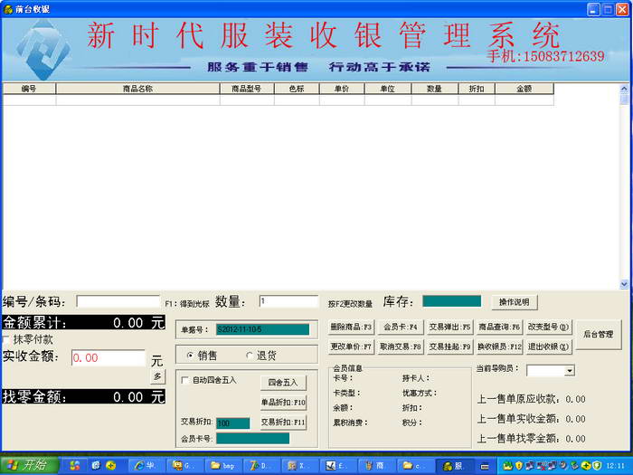The height and width of the screenshot is (475, 633).
Task: Click the D.. Delphi taskbar item
Action: coord(261,466)
